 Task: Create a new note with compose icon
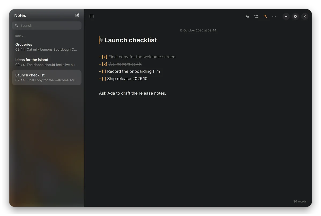click(77, 15)
